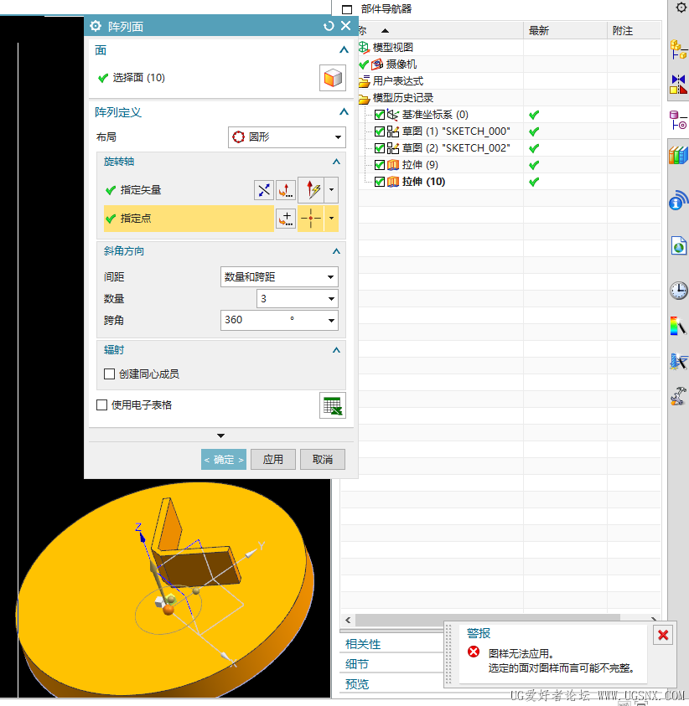Select the Cameras tree node
The width and height of the screenshot is (689, 706).
[x=401, y=64]
